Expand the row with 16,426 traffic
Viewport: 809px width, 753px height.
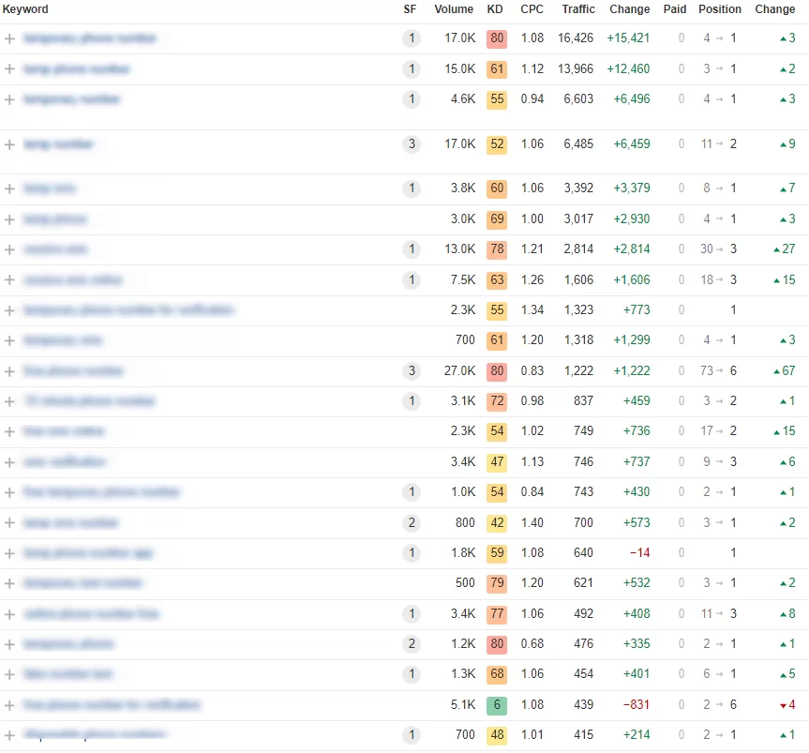pos(9,38)
